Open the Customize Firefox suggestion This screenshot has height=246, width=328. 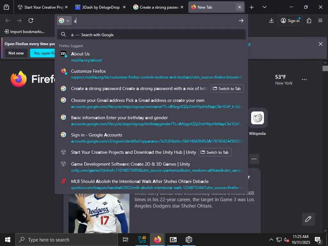click(x=151, y=74)
